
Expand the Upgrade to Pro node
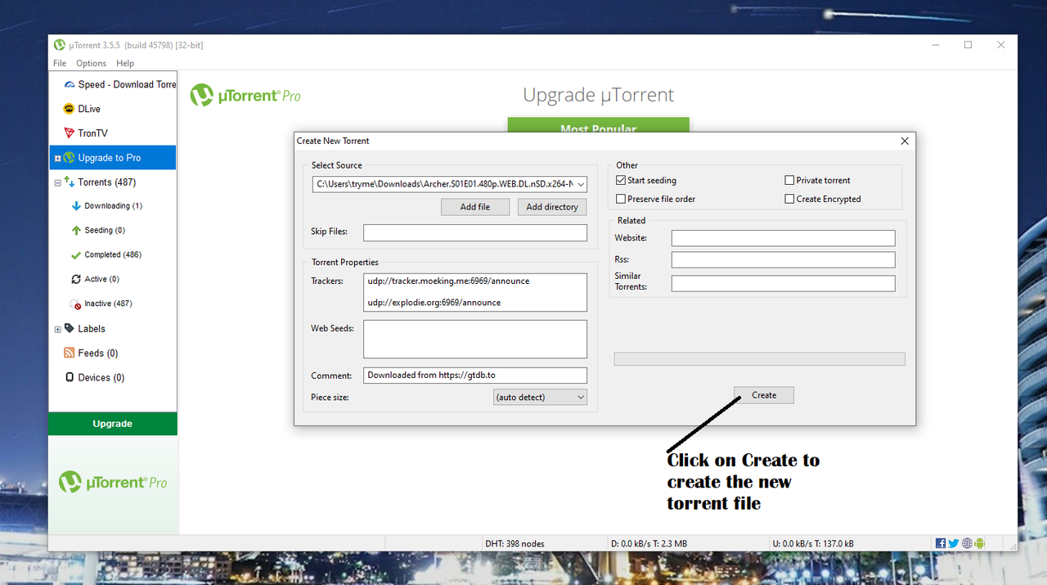click(x=57, y=158)
